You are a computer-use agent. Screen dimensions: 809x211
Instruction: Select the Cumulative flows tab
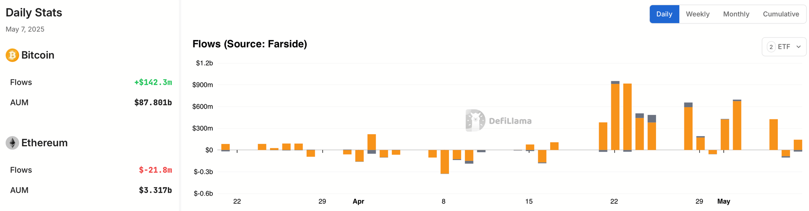[x=781, y=14]
